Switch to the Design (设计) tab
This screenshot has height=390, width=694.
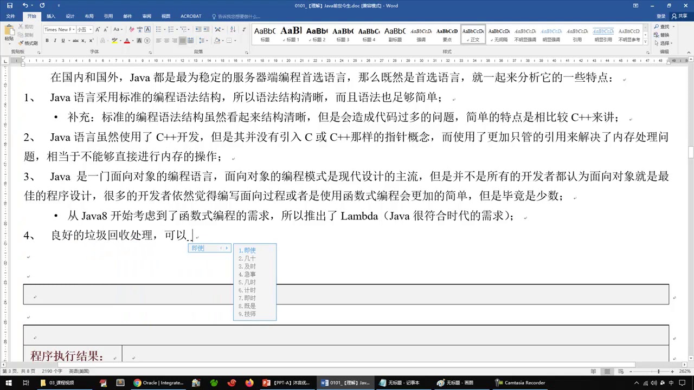70,16
